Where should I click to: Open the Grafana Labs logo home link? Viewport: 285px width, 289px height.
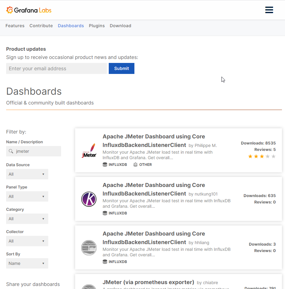coord(29,10)
